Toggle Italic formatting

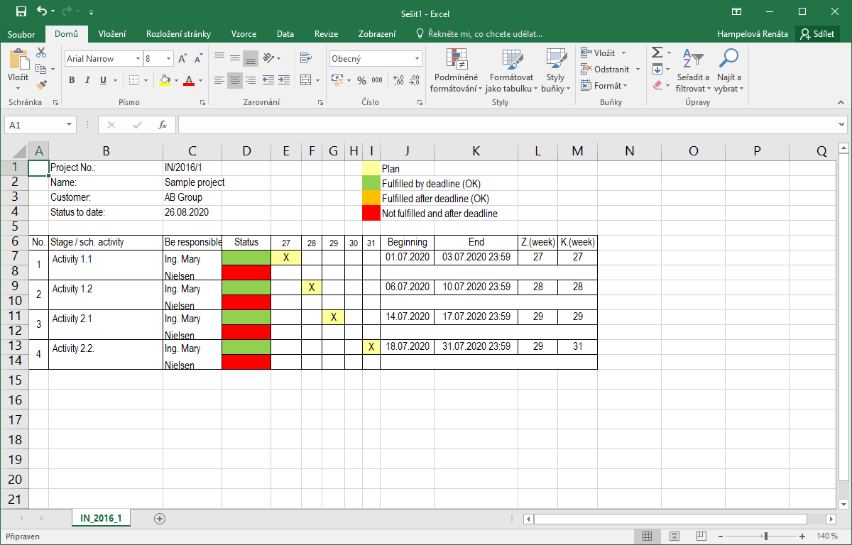pos(87,80)
